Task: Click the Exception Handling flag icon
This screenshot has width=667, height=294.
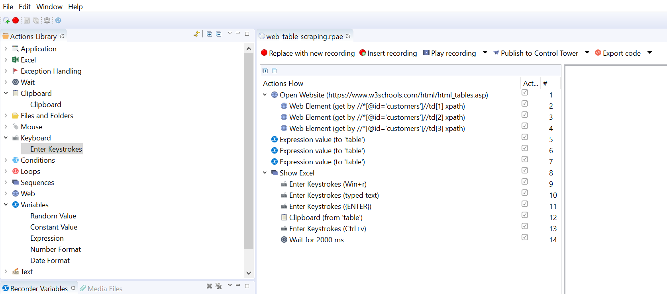Action: click(16, 71)
